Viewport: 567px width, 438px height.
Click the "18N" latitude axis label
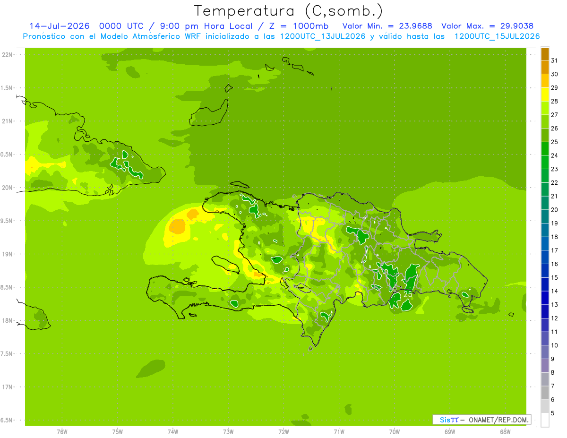pos(7,321)
